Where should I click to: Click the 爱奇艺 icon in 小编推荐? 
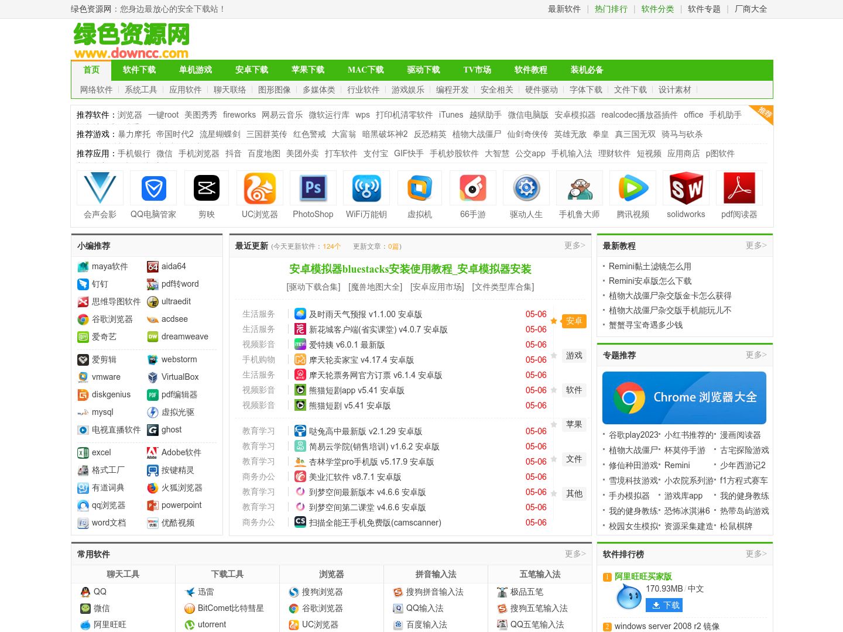coord(83,337)
